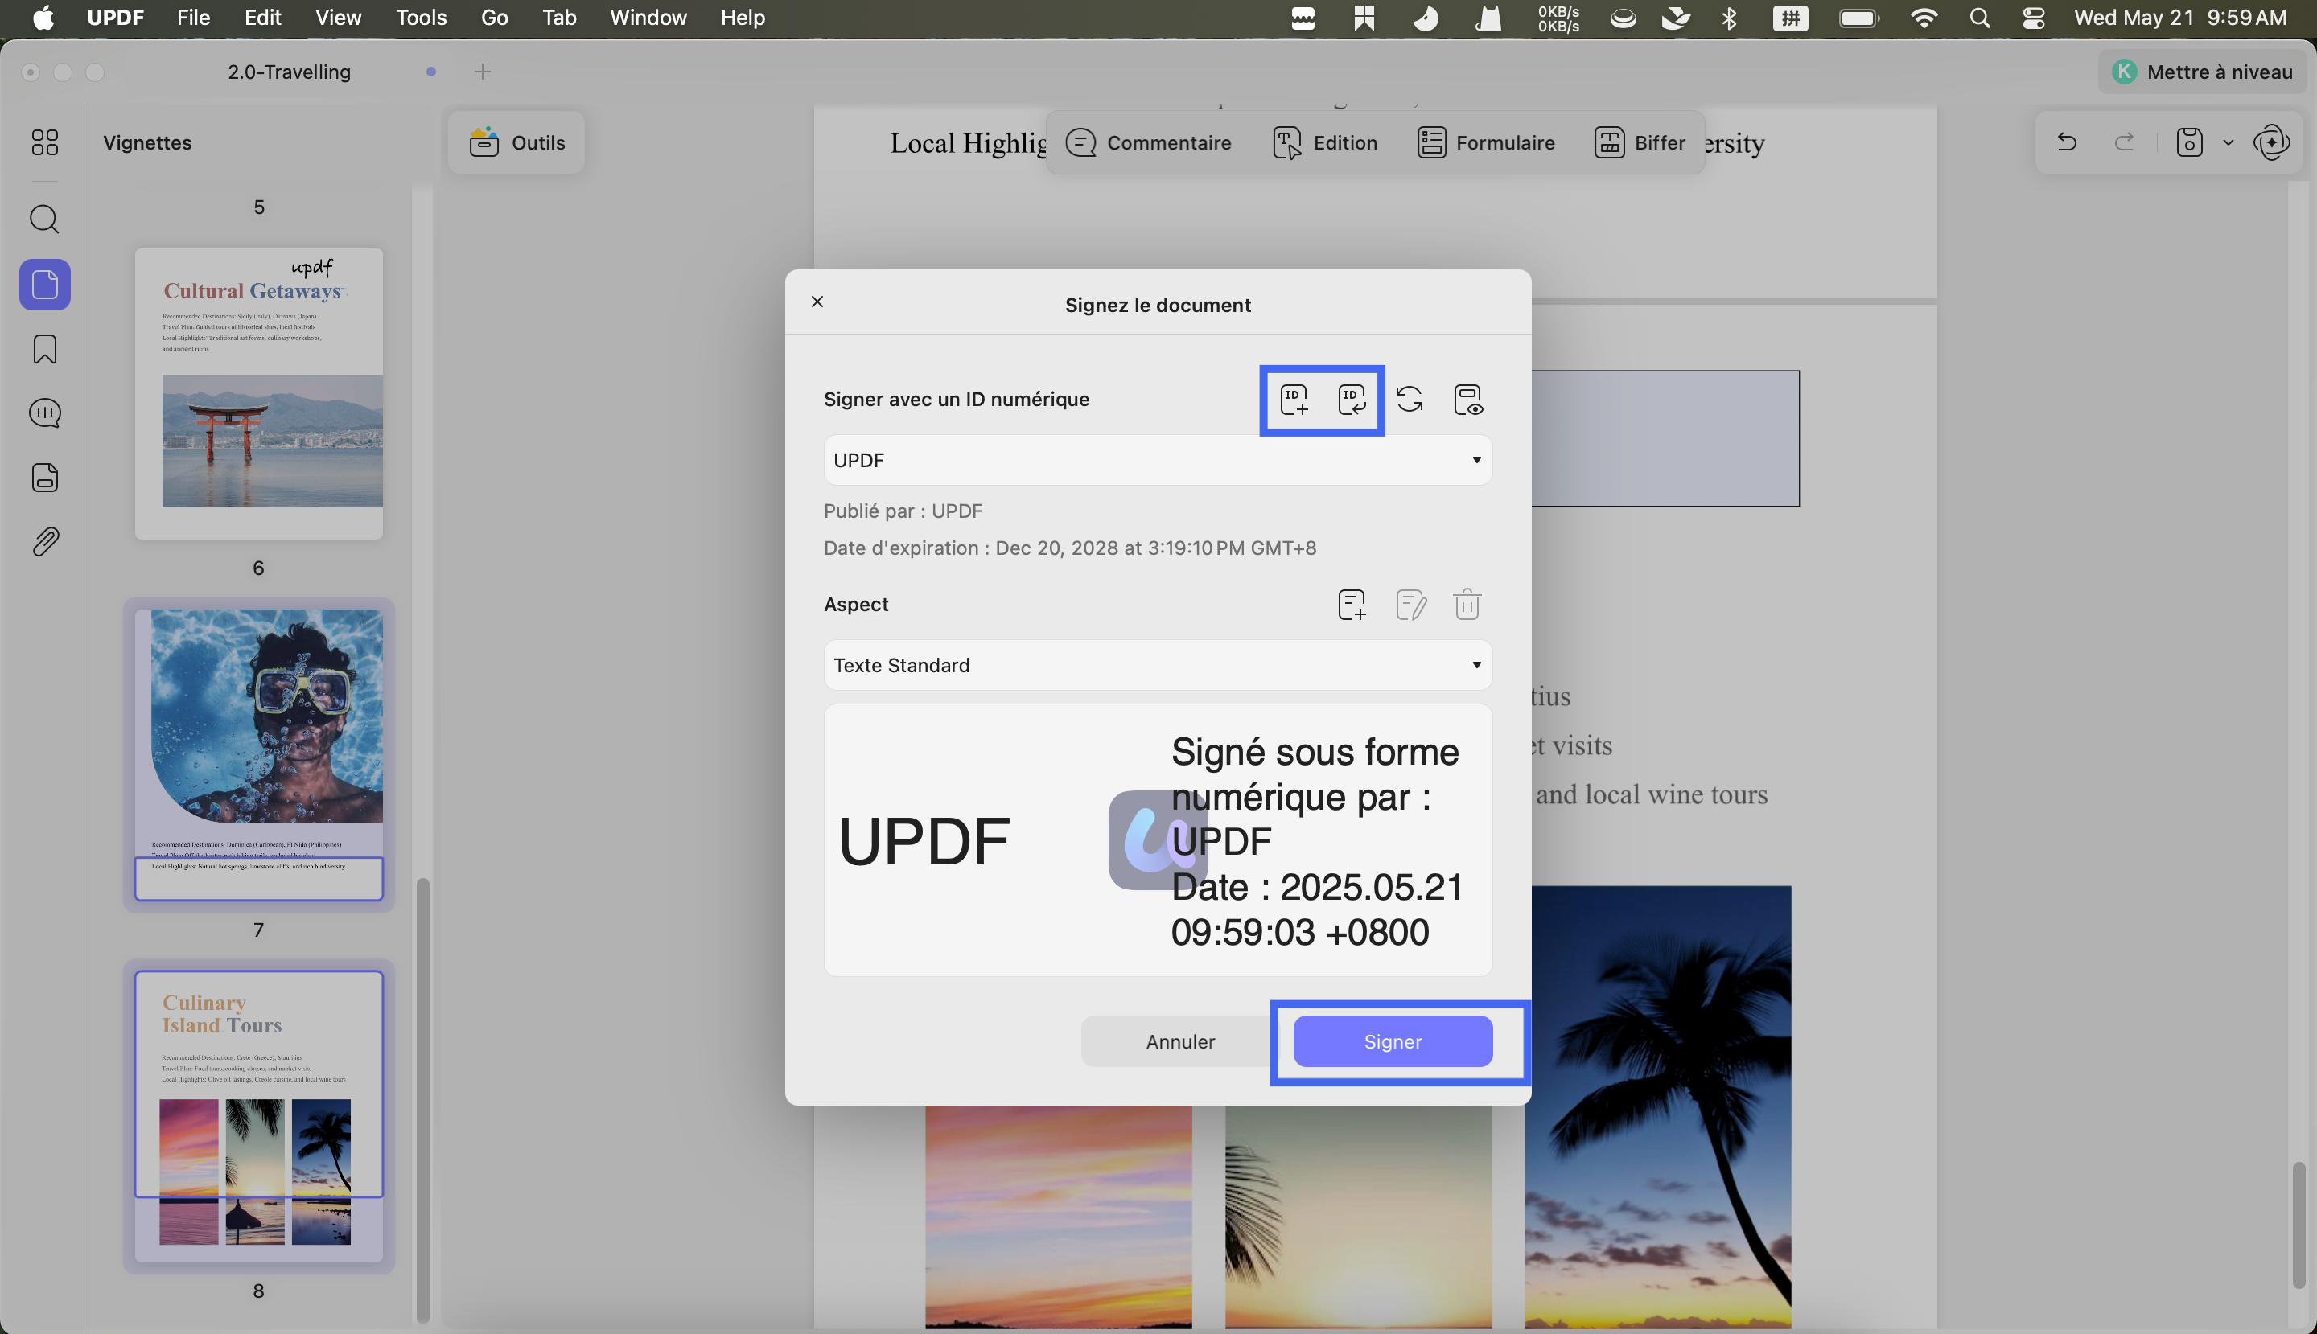Open the attachments paperclip panel
The image size is (2317, 1334).
[45, 541]
